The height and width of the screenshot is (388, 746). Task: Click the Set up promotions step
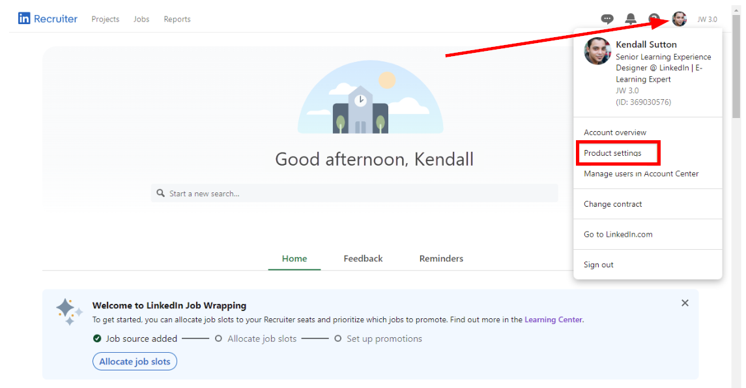384,338
